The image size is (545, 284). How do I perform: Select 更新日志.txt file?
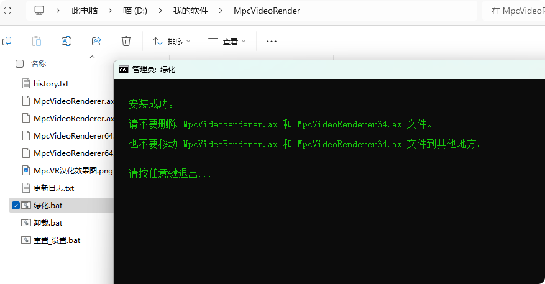(x=53, y=188)
